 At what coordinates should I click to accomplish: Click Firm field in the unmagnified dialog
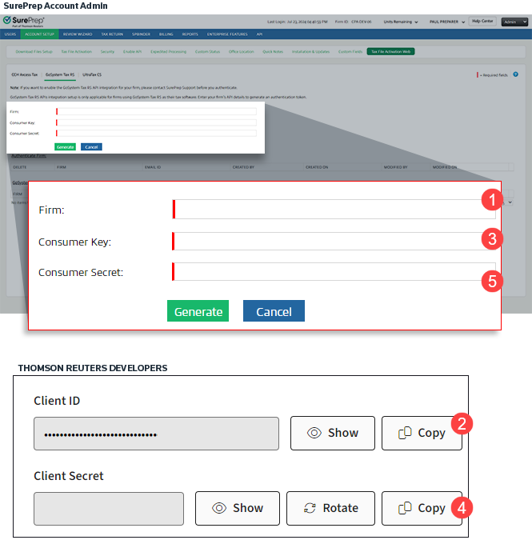click(156, 111)
